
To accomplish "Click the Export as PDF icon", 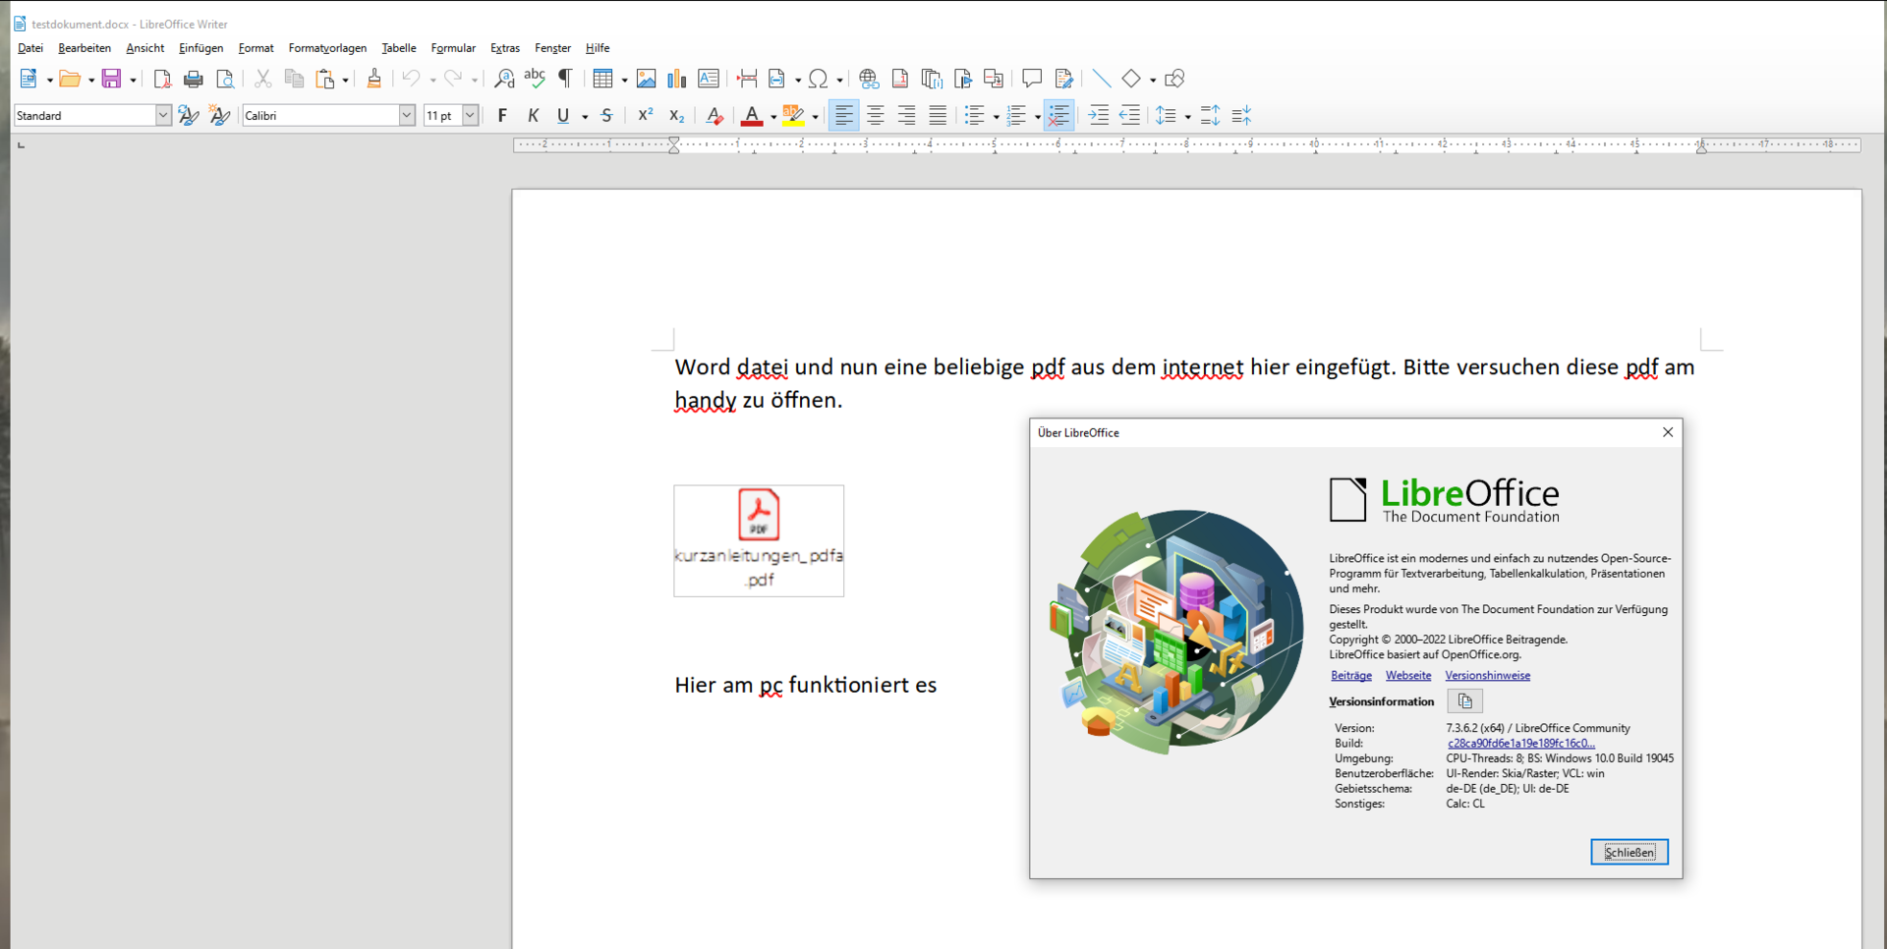I will [x=162, y=79].
